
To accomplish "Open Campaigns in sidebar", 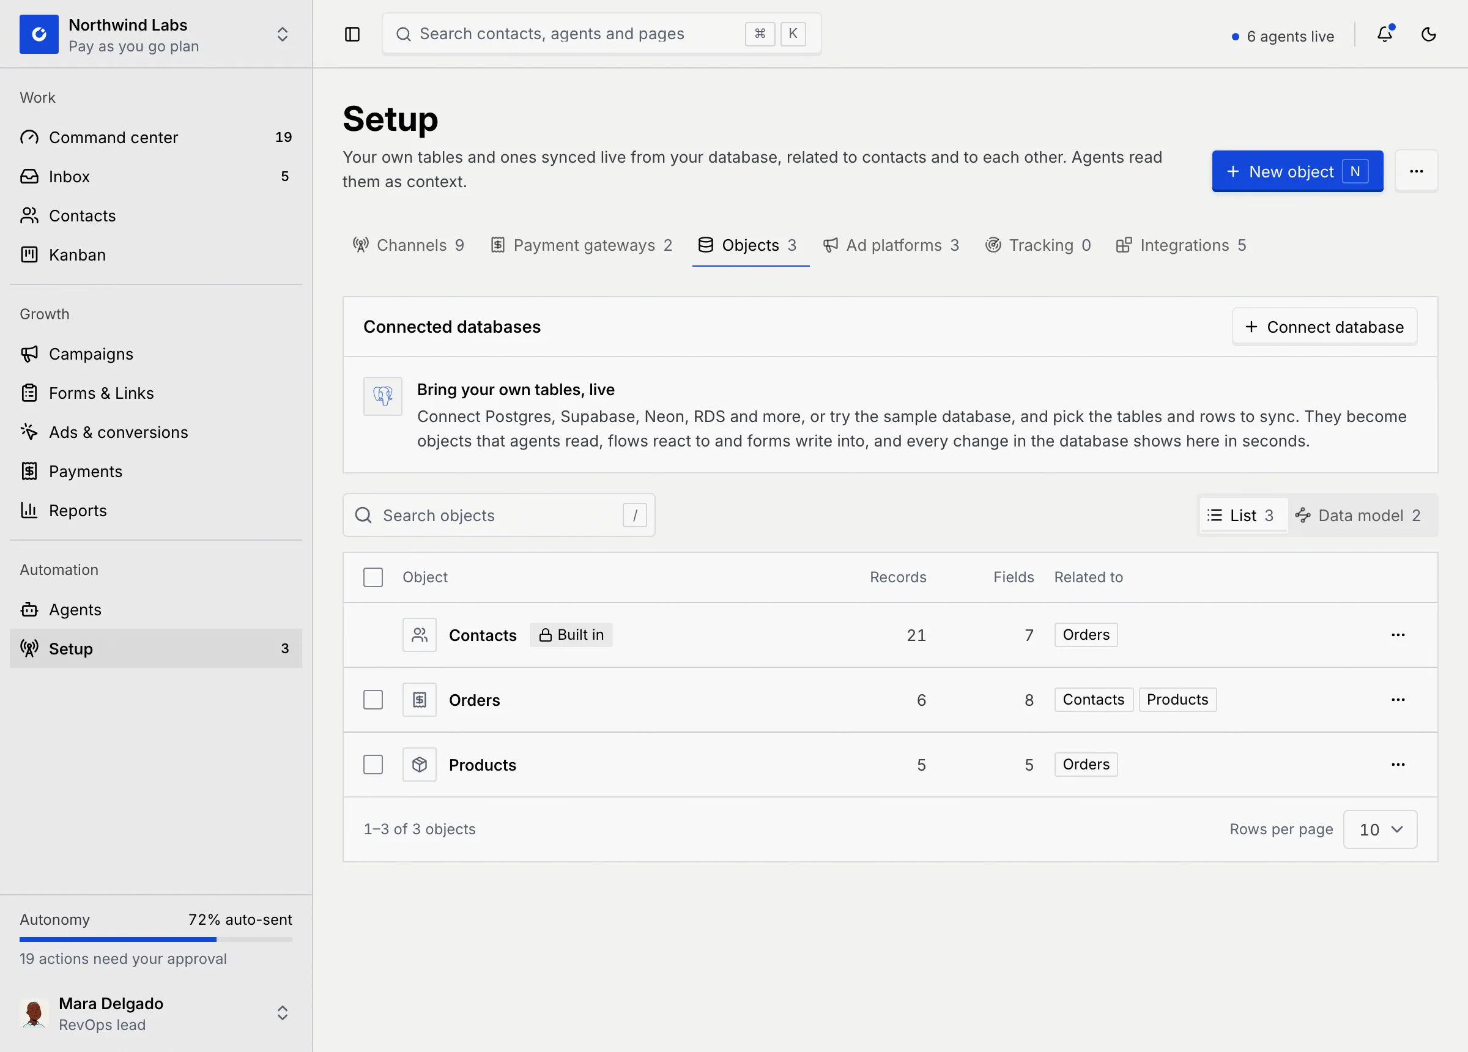I will pos(156,354).
